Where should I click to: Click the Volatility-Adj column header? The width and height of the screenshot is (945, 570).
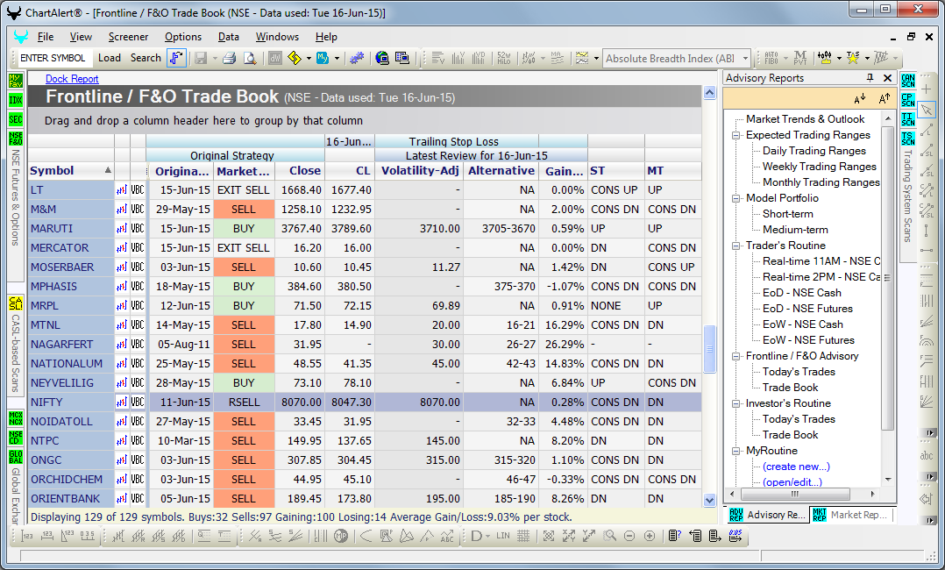tap(420, 171)
